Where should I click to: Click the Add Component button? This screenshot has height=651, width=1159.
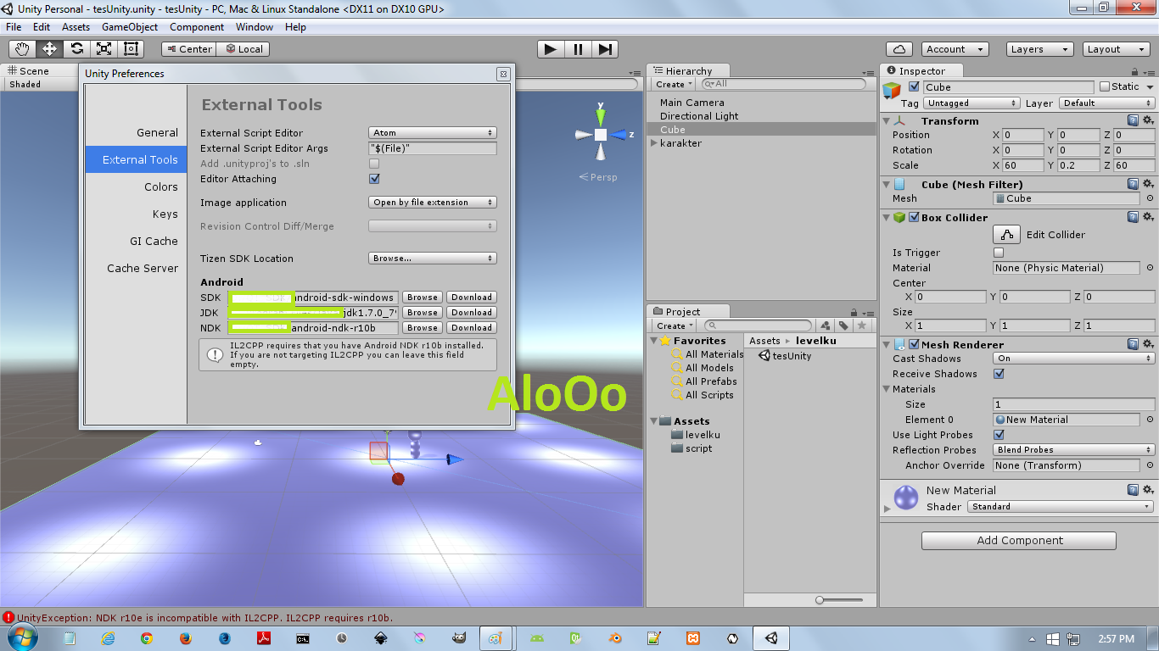click(1018, 540)
